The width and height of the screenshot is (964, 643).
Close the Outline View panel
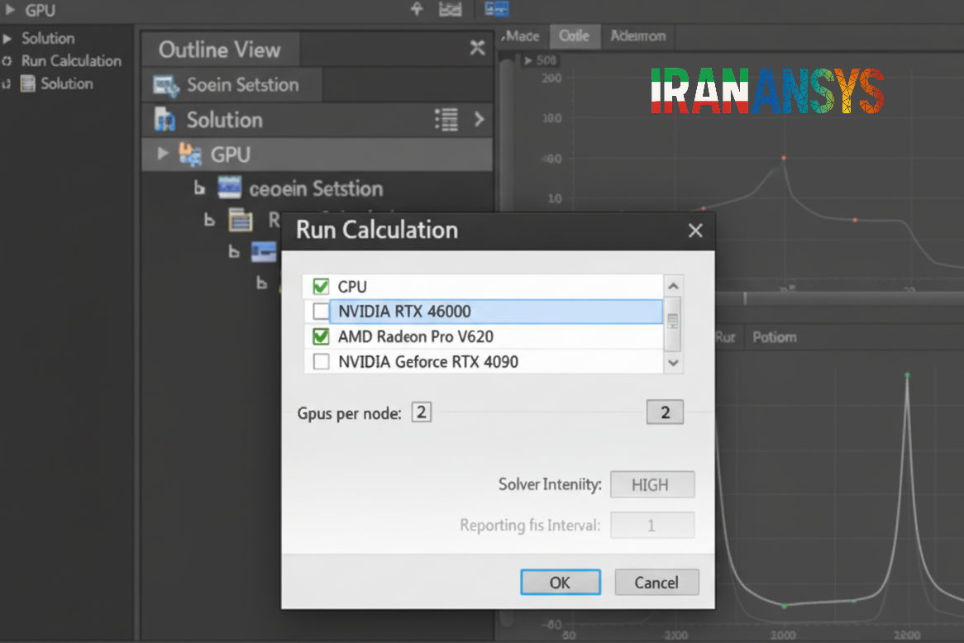(x=477, y=47)
